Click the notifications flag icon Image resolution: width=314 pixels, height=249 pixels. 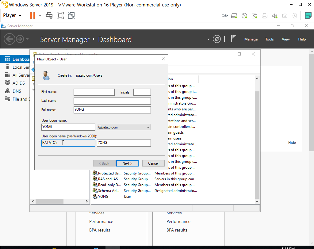tap(233, 38)
